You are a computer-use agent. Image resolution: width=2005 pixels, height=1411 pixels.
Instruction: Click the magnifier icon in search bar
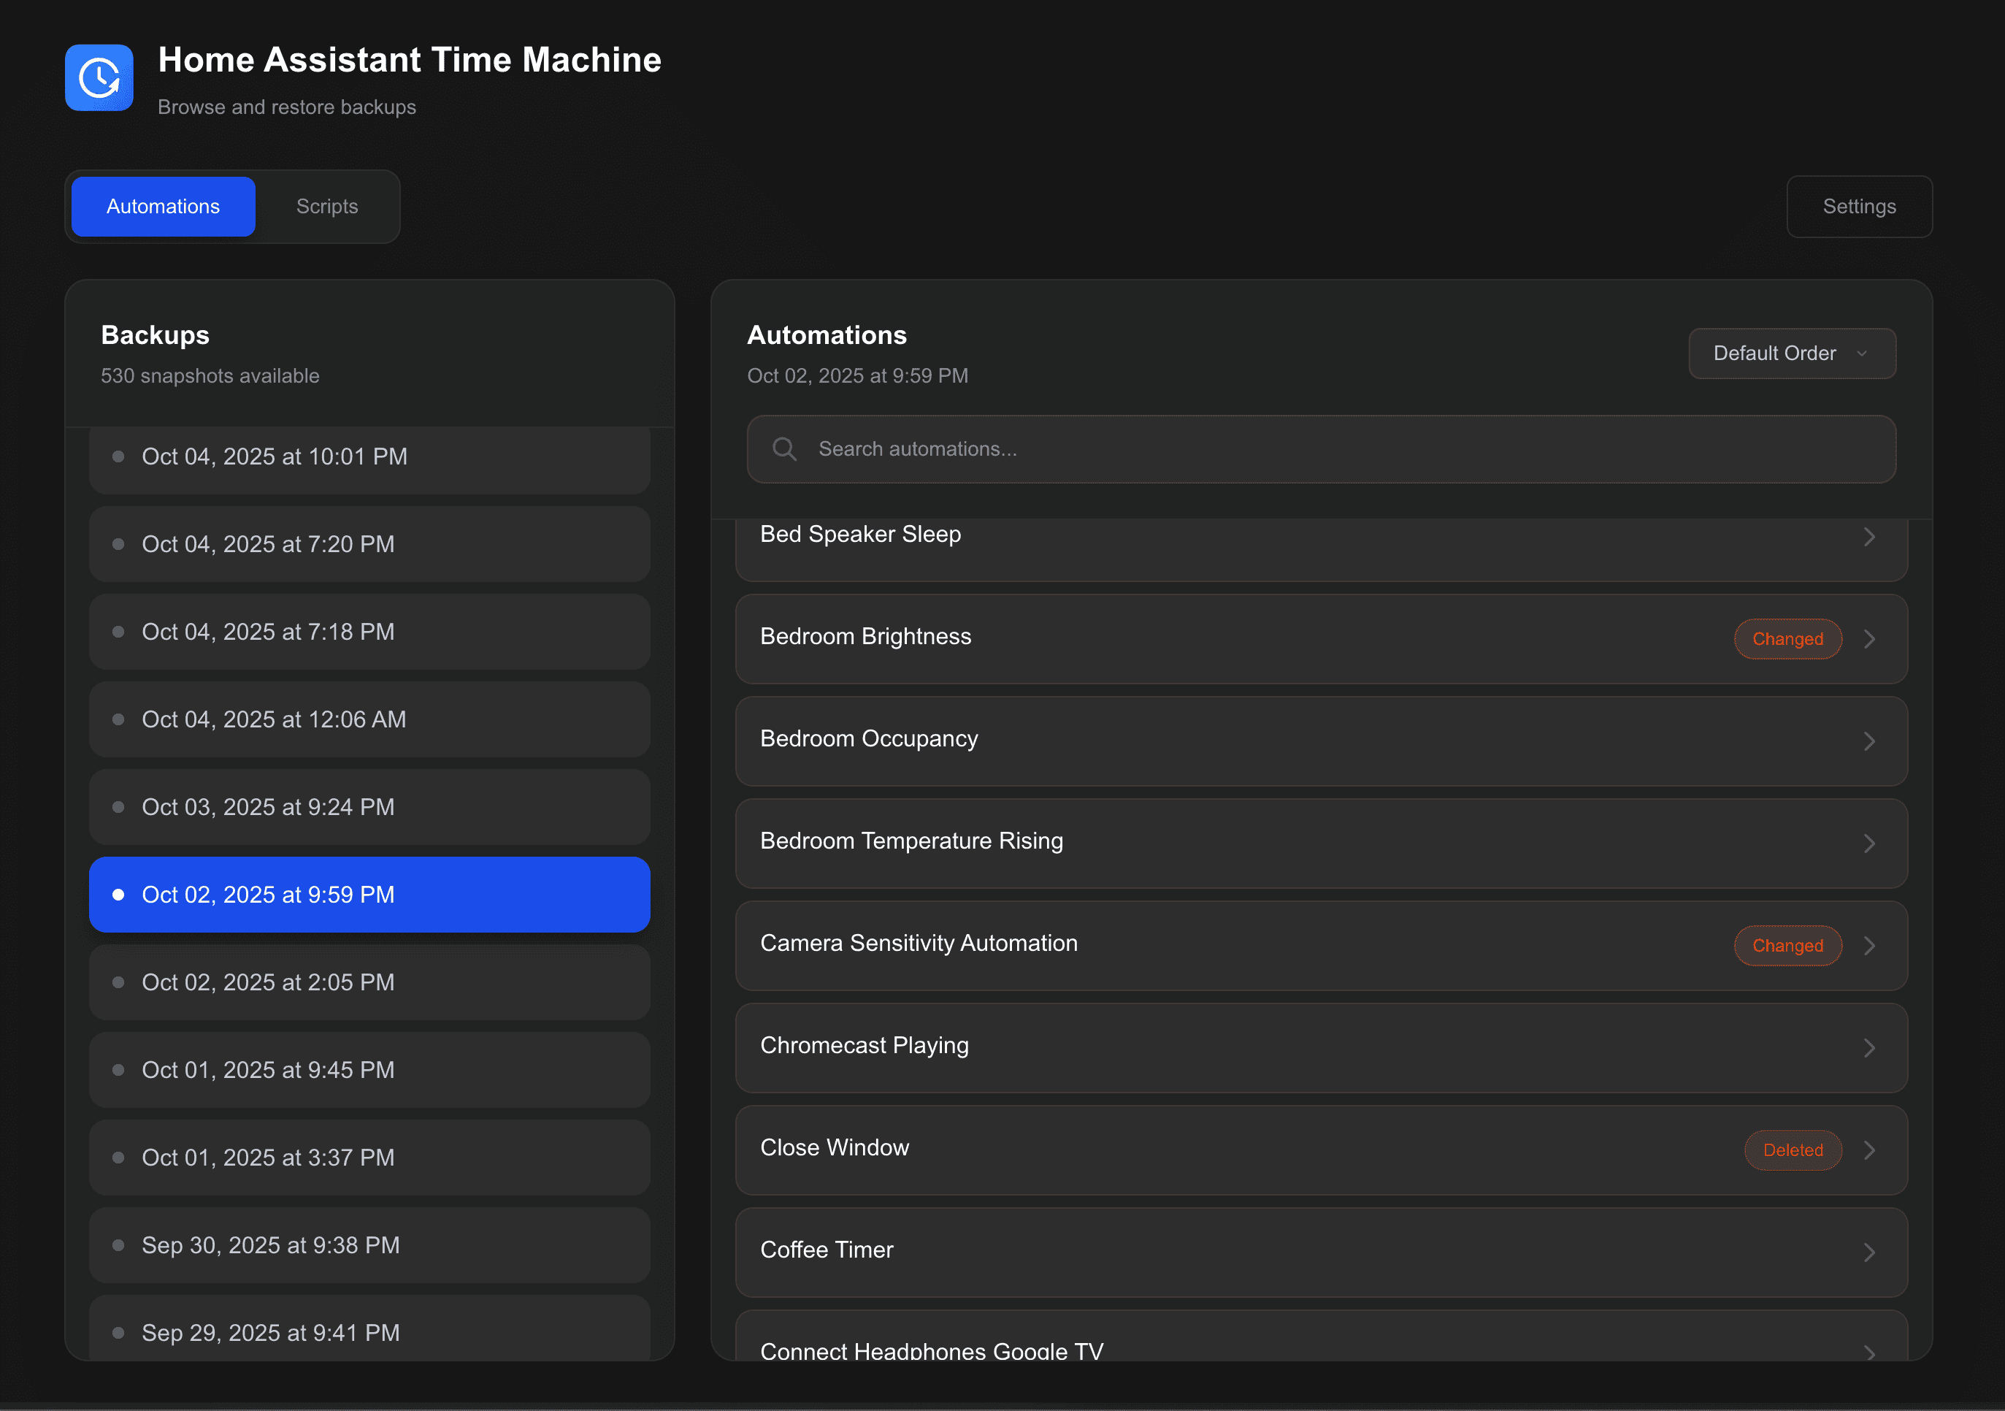[783, 449]
